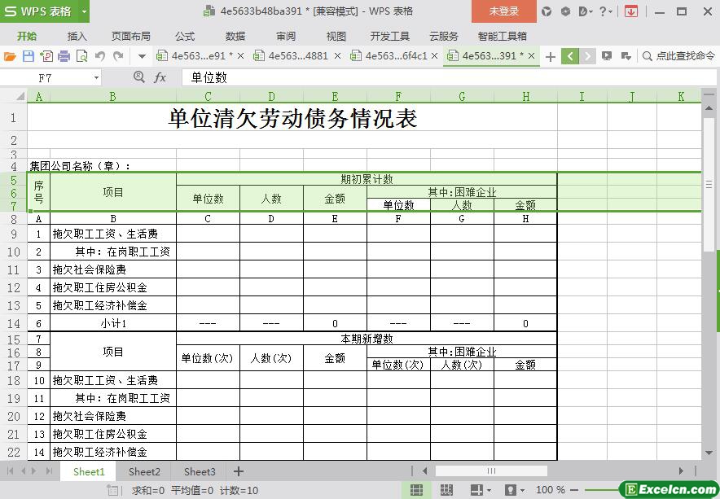This screenshot has height=499, width=720.
Task: Click the Print icon
Action: coord(64,56)
